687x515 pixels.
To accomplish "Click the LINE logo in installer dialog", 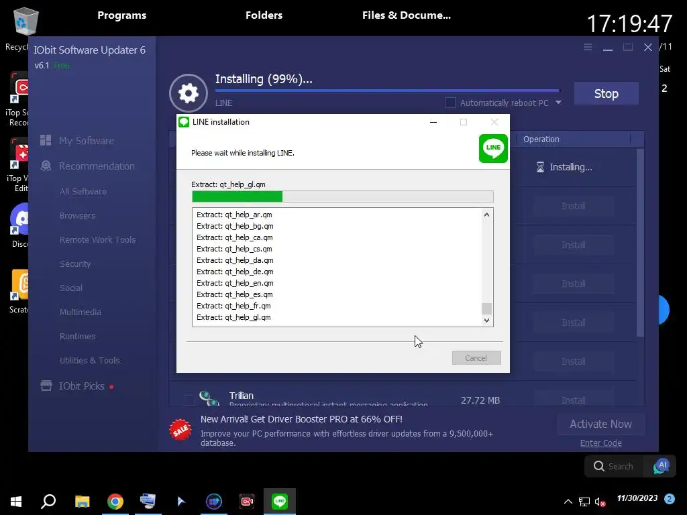I will click(x=493, y=148).
